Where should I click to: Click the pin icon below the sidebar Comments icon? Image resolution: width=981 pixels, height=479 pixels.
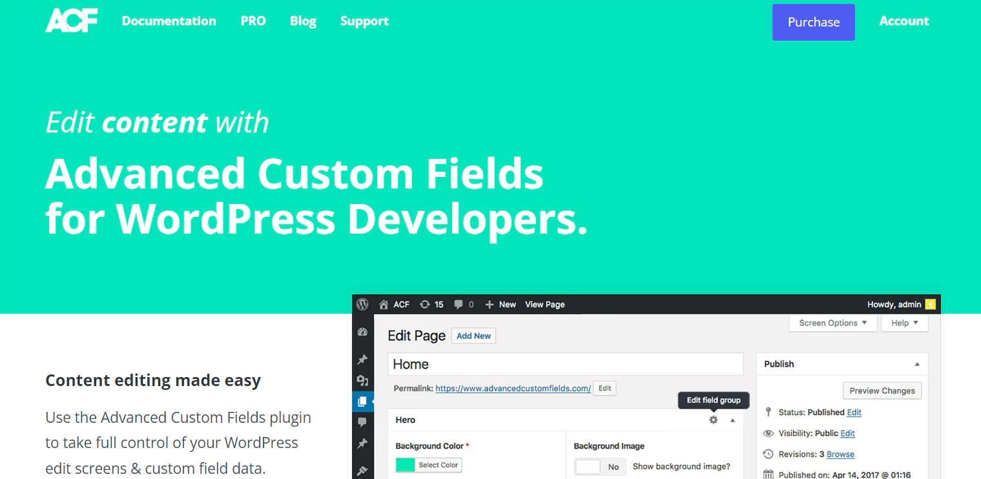tap(362, 443)
